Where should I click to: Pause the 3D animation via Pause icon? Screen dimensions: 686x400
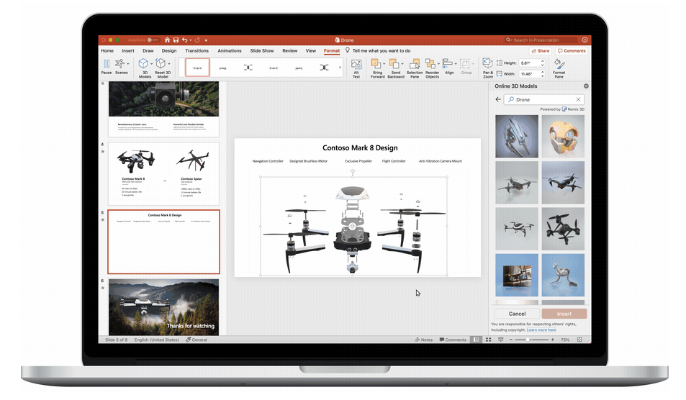107,64
